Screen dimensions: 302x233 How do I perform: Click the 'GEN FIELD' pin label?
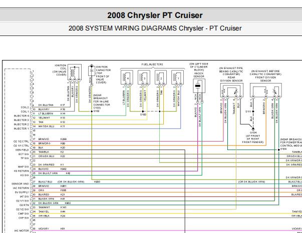22,150
